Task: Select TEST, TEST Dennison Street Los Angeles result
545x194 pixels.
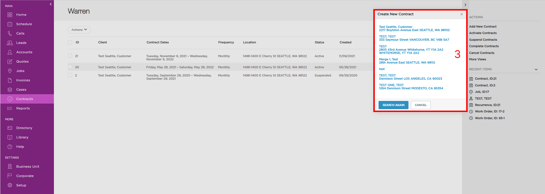Action: pyautogui.click(x=410, y=77)
